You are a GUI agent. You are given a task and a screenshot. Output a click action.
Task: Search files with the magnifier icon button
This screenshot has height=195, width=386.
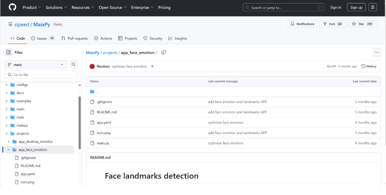pyautogui.click(x=74, y=65)
